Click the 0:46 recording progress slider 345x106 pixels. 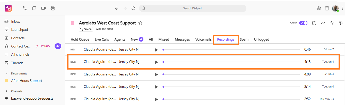[231, 50]
